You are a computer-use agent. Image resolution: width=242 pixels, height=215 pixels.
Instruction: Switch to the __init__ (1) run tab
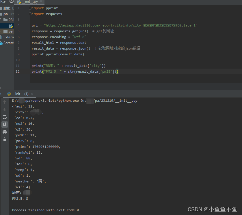click(20, 94)
